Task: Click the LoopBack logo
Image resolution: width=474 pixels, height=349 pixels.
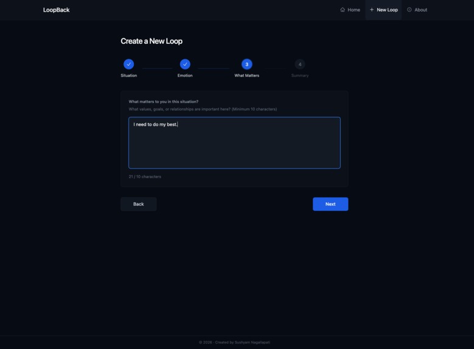Action: [56, 10]
